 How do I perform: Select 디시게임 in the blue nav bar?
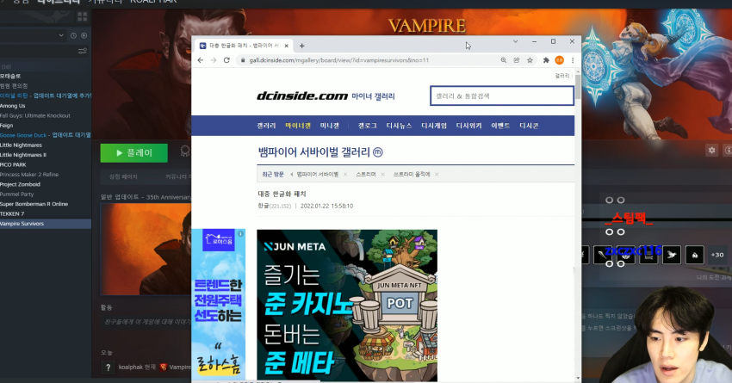coord(434,126)
